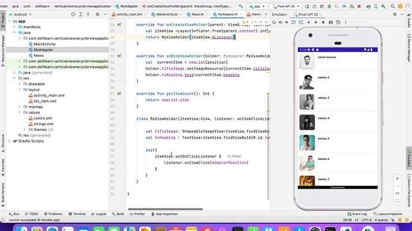Collapse the app module node
This screenshot has height=231, width=412.
tap(10, 21)
